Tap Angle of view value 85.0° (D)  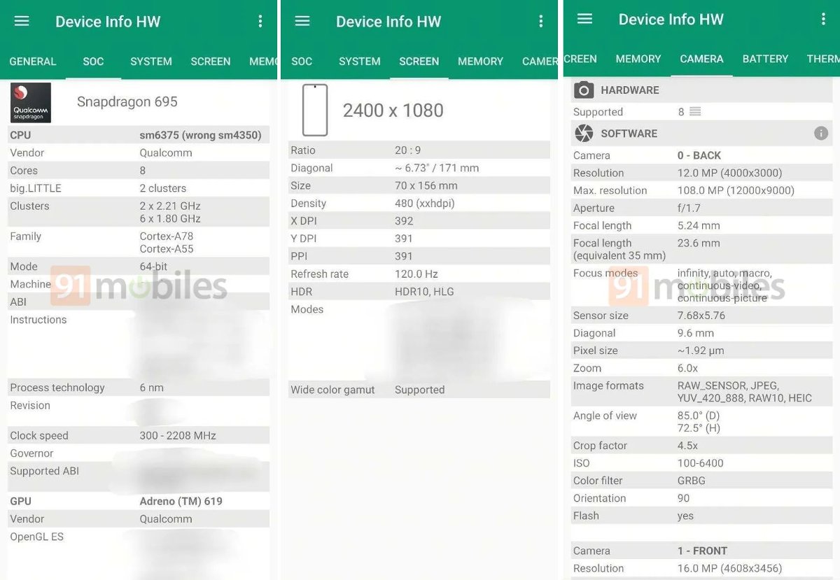click(699, 416)
